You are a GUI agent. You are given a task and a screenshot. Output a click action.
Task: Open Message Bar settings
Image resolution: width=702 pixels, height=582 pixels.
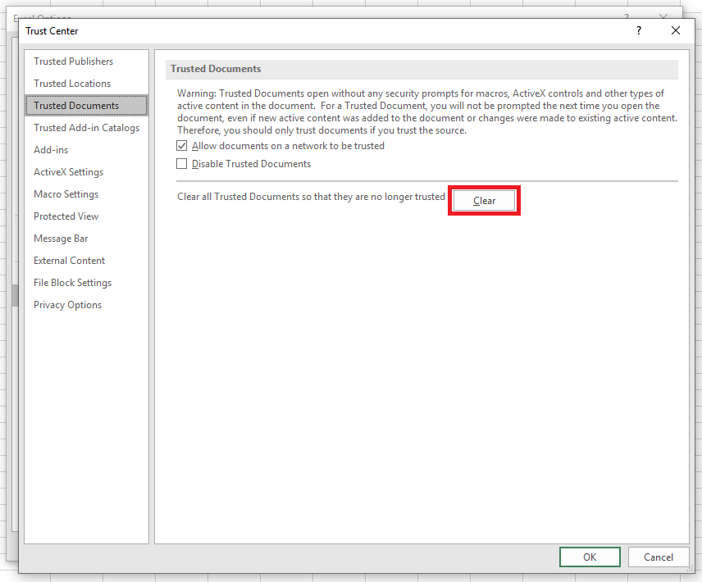[62, 238]
